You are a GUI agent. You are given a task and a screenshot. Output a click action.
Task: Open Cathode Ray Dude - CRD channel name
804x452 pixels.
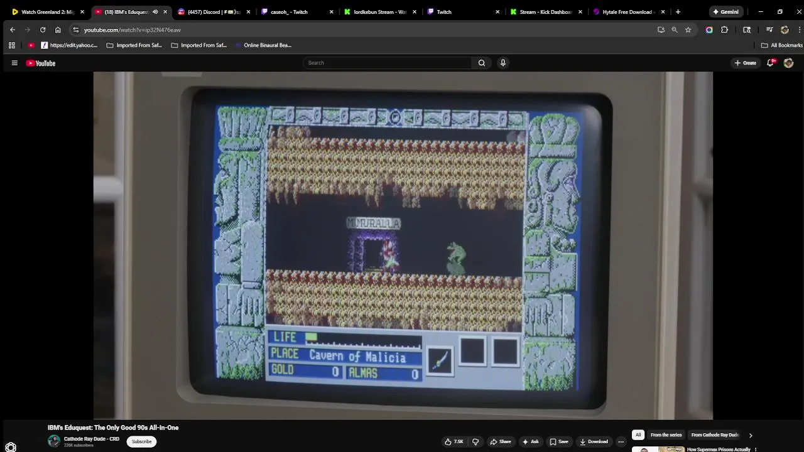pos(92,439)
